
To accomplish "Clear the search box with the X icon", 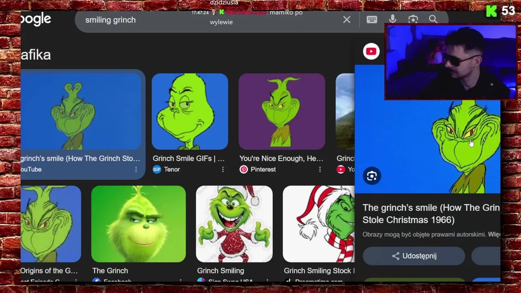I will point(347,20).
